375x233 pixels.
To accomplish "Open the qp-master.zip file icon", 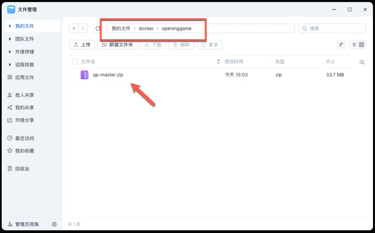I will coord(84,75).
